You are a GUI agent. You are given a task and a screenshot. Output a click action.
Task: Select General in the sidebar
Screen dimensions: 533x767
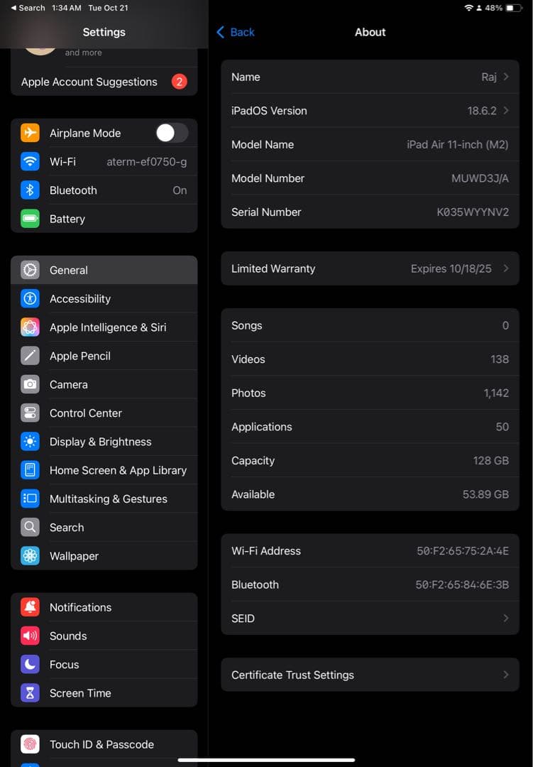tap(104, 270)
